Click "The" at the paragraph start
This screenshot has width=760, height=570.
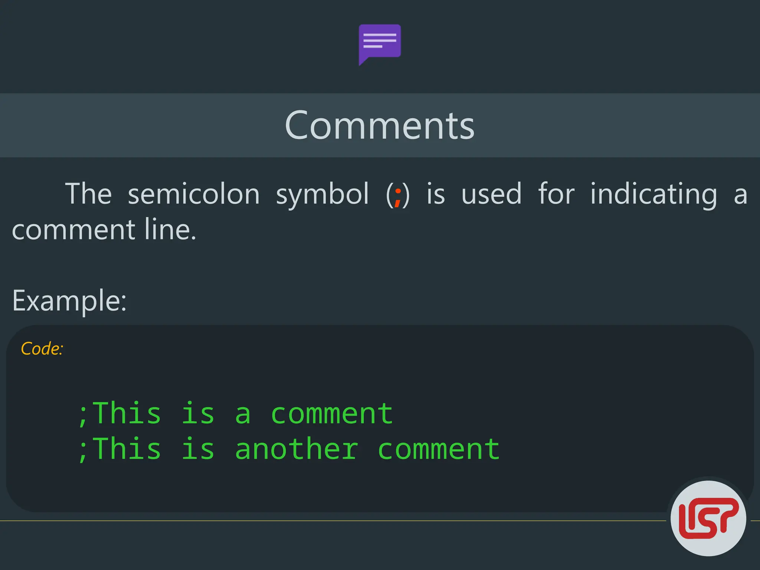click(88, 194)
